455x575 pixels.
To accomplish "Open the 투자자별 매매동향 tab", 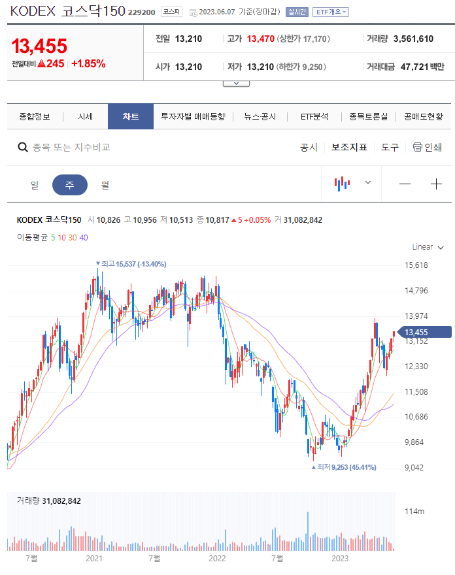I will pos(194,116).
